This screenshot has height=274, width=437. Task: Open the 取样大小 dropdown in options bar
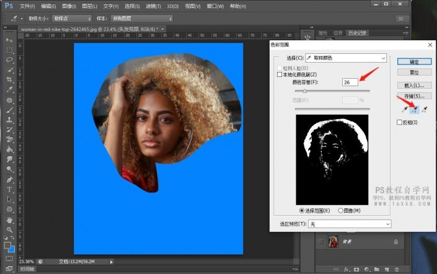tap(71, 19)
